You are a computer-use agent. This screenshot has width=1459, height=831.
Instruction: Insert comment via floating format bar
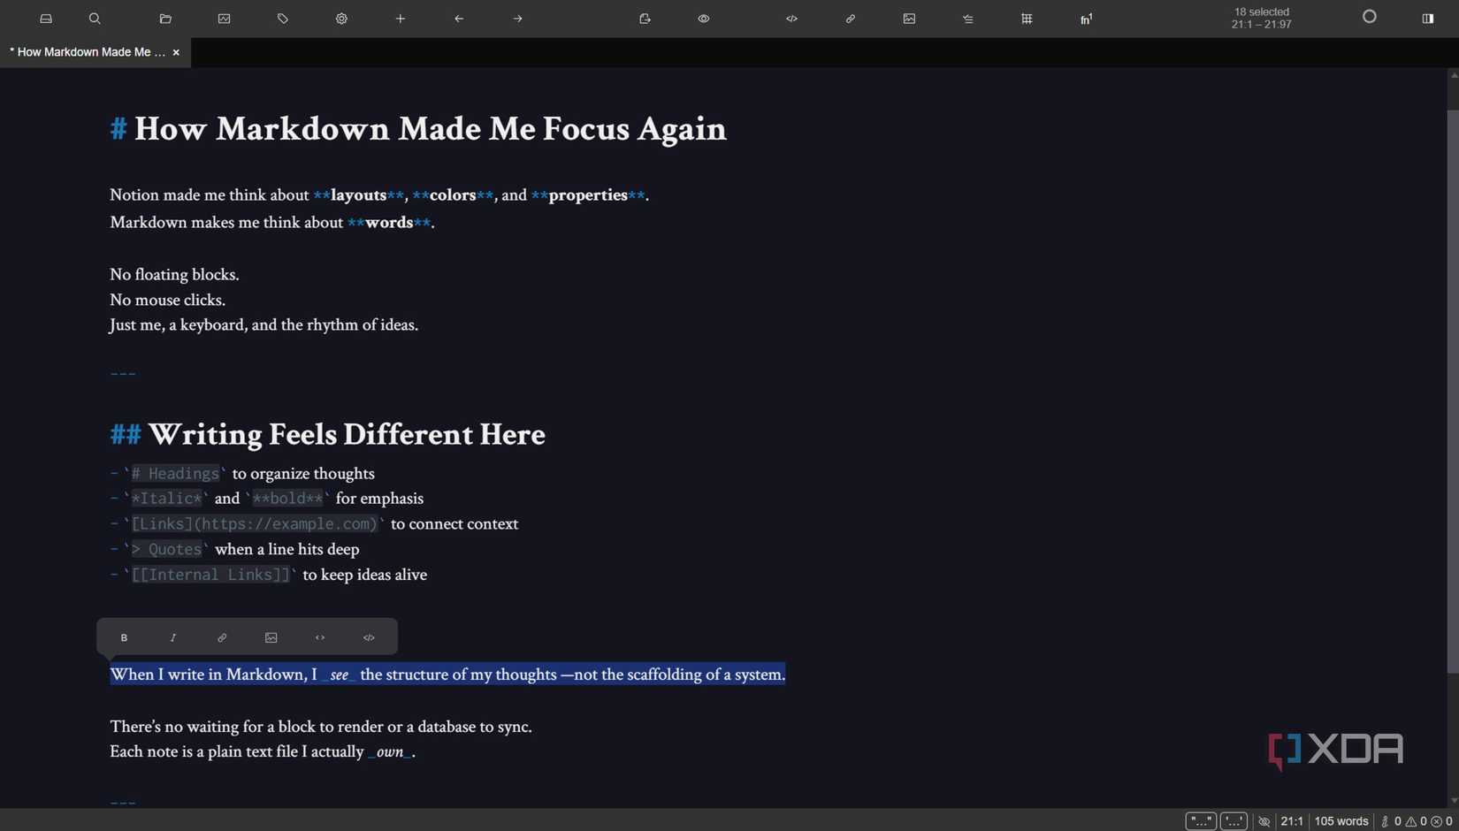[370, 637]
